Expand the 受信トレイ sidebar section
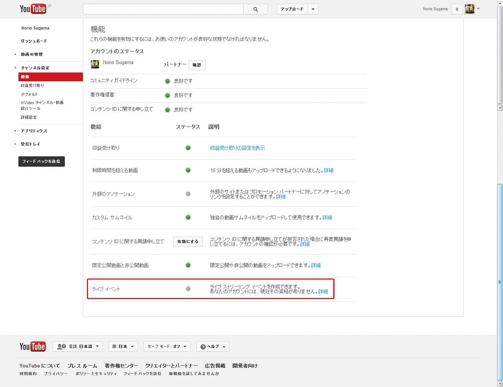 30,144
